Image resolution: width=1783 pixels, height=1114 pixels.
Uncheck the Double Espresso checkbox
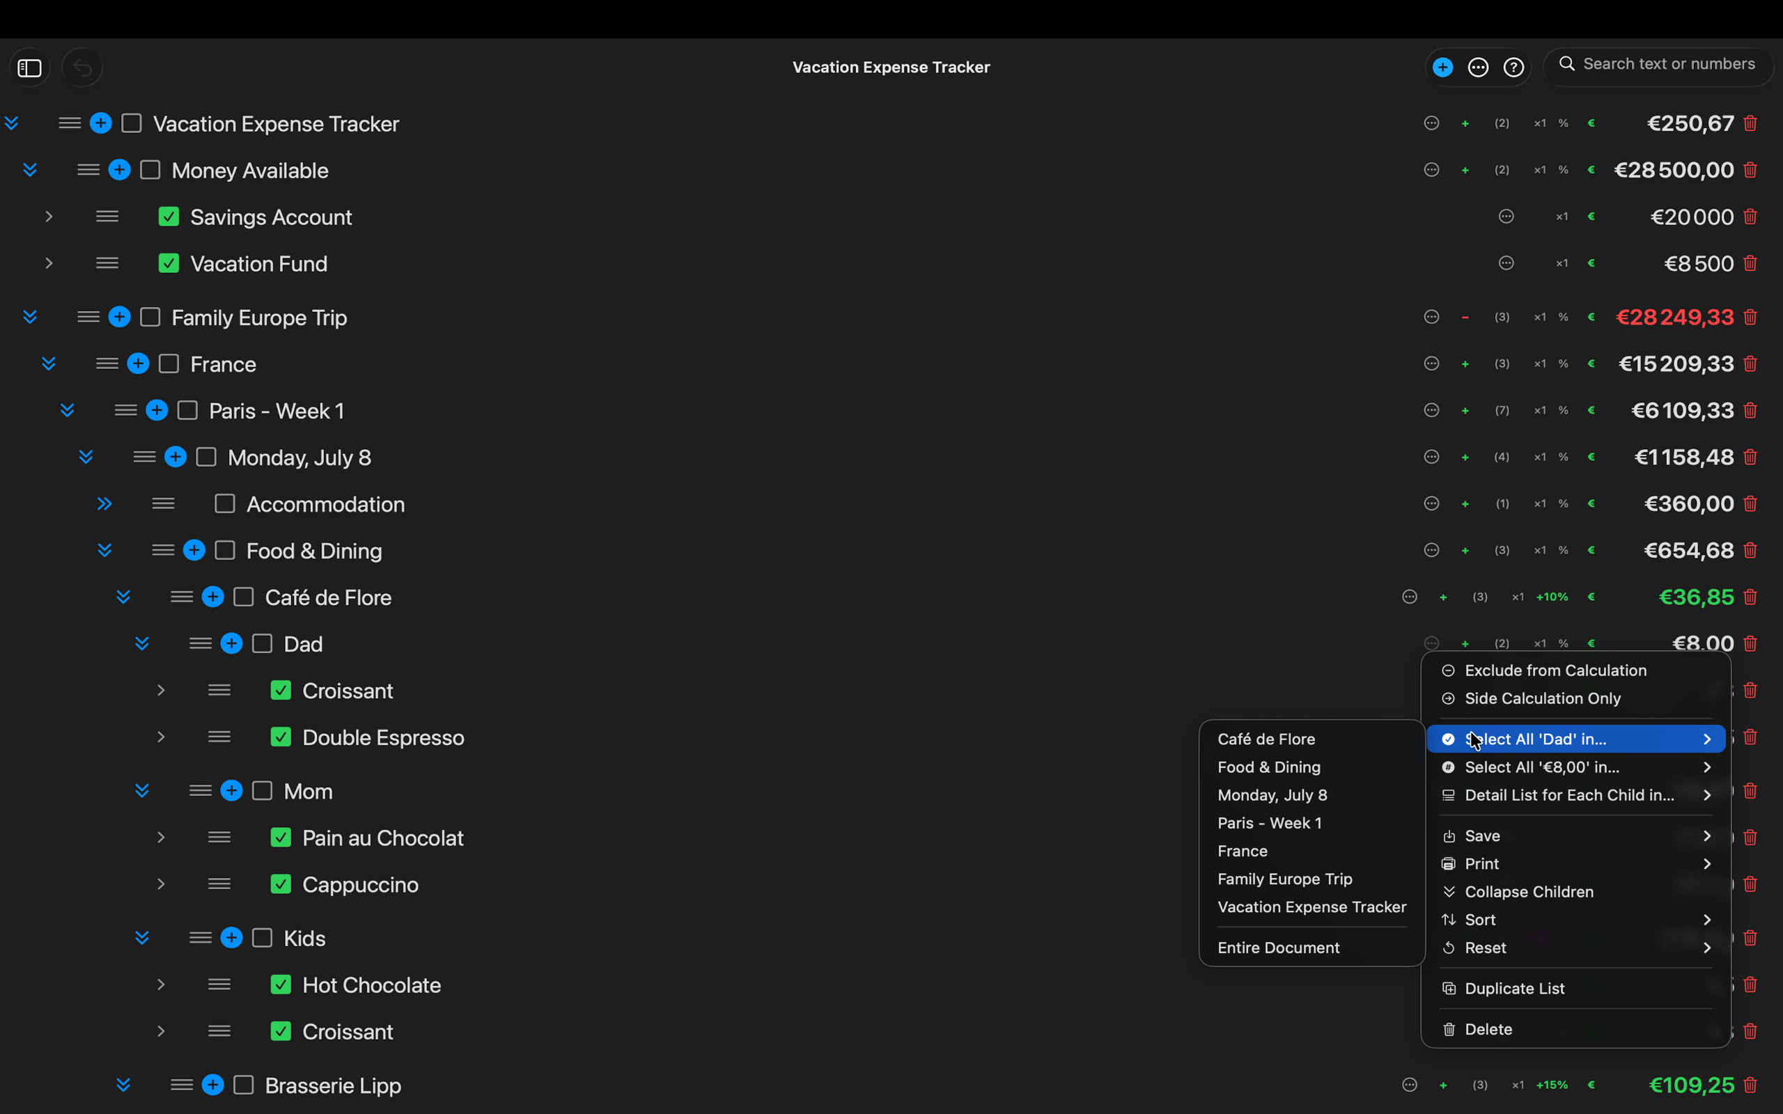(x=281, y=737)
